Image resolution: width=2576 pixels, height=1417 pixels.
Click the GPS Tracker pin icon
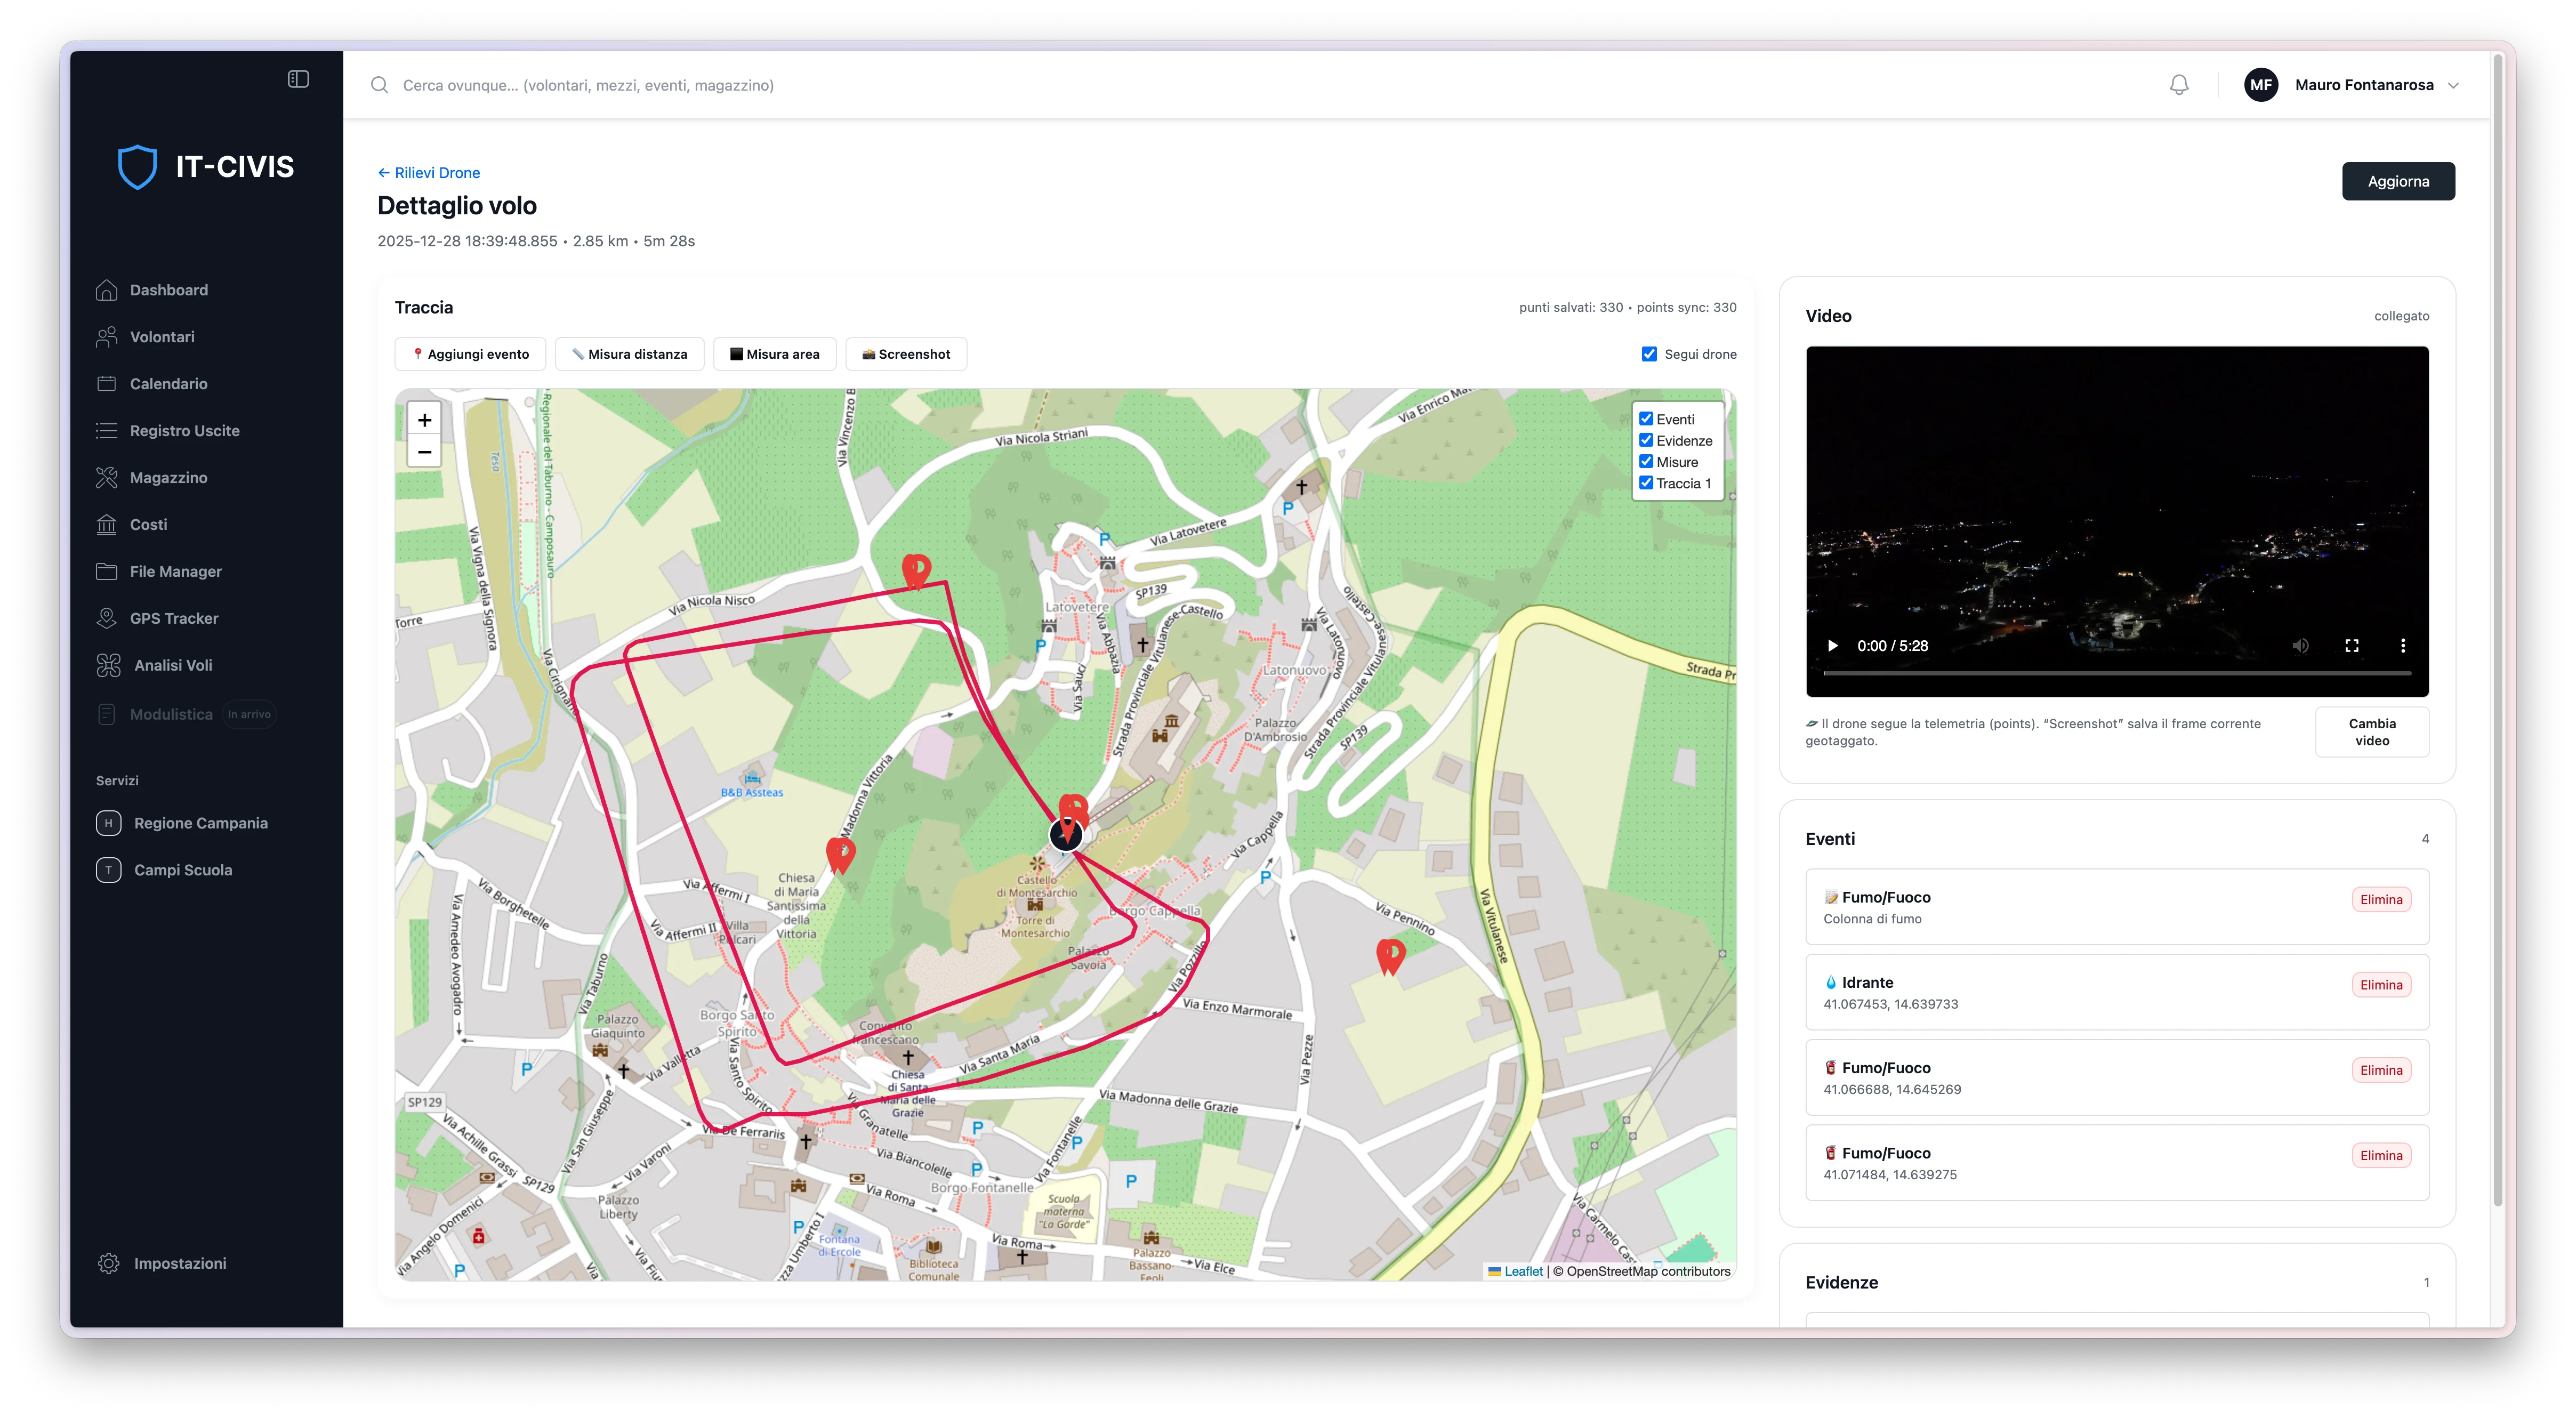point(107,618)
